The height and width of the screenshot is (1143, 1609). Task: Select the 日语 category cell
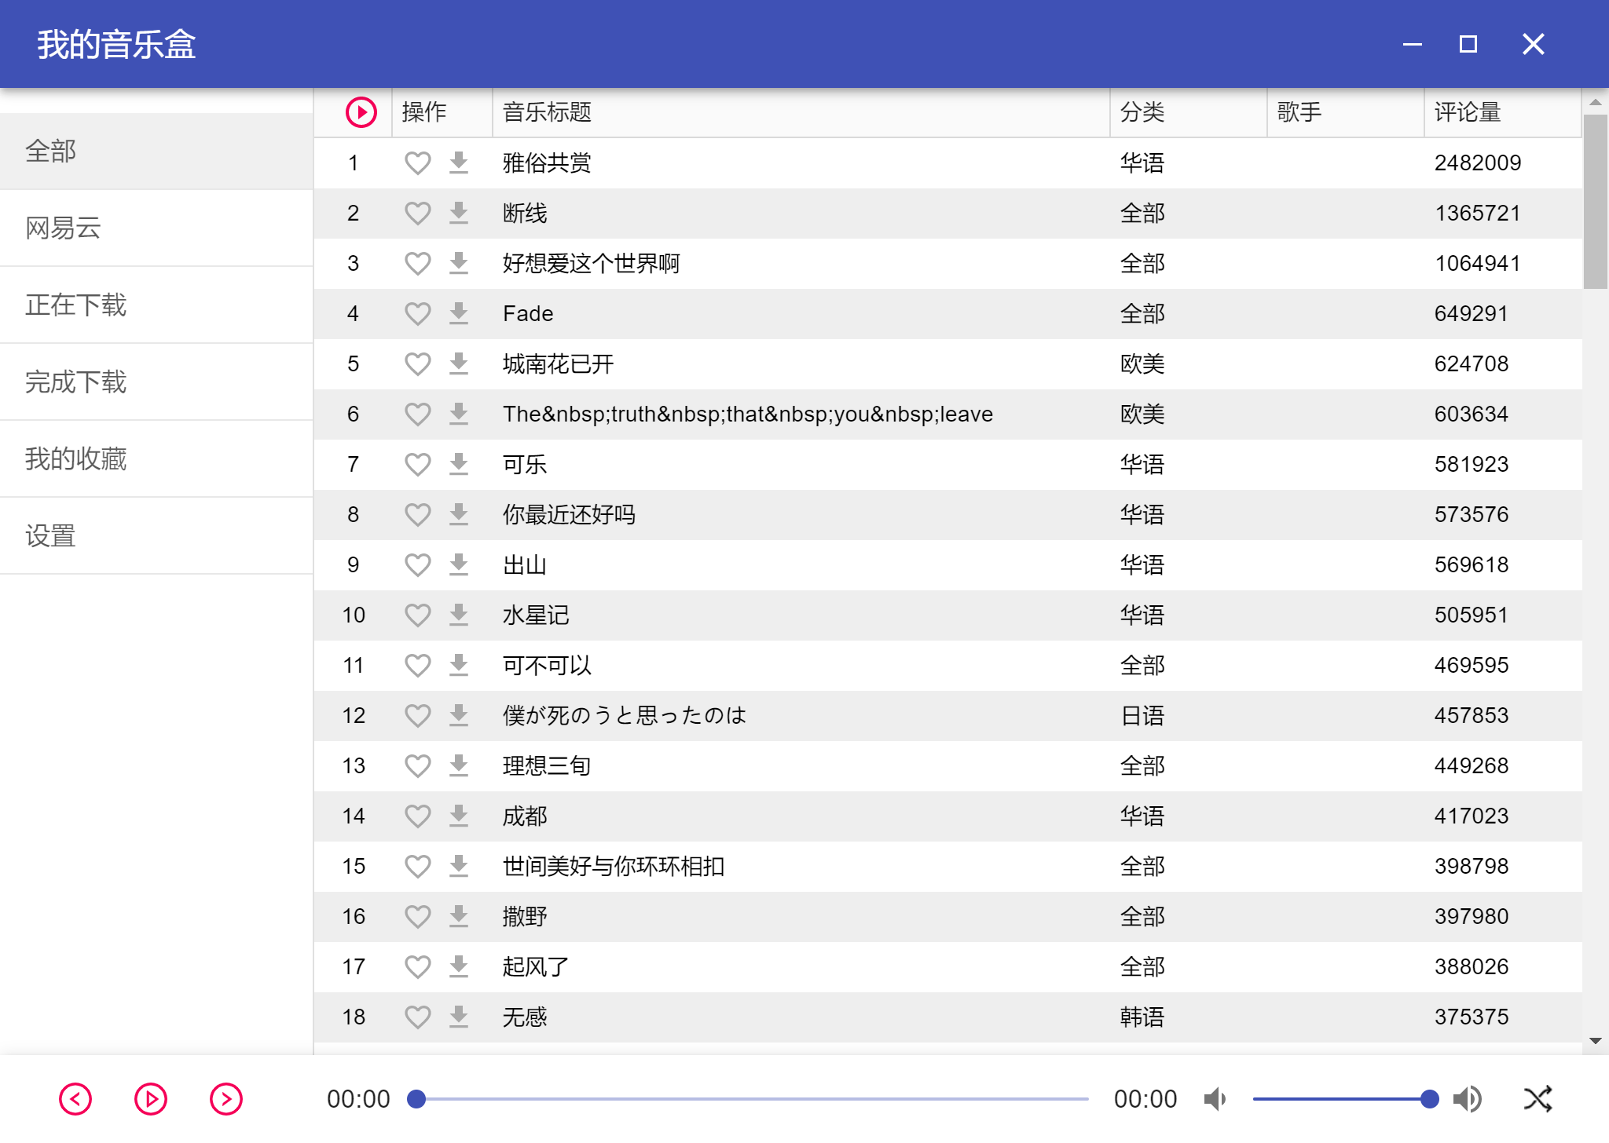click(1142, 715)
